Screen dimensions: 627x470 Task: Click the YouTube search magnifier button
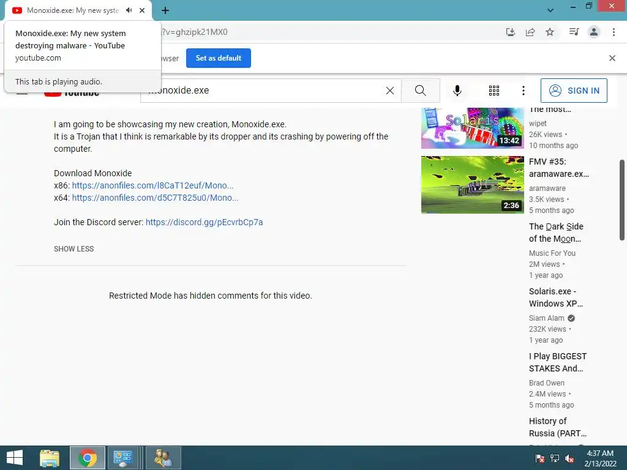(420, 91)
